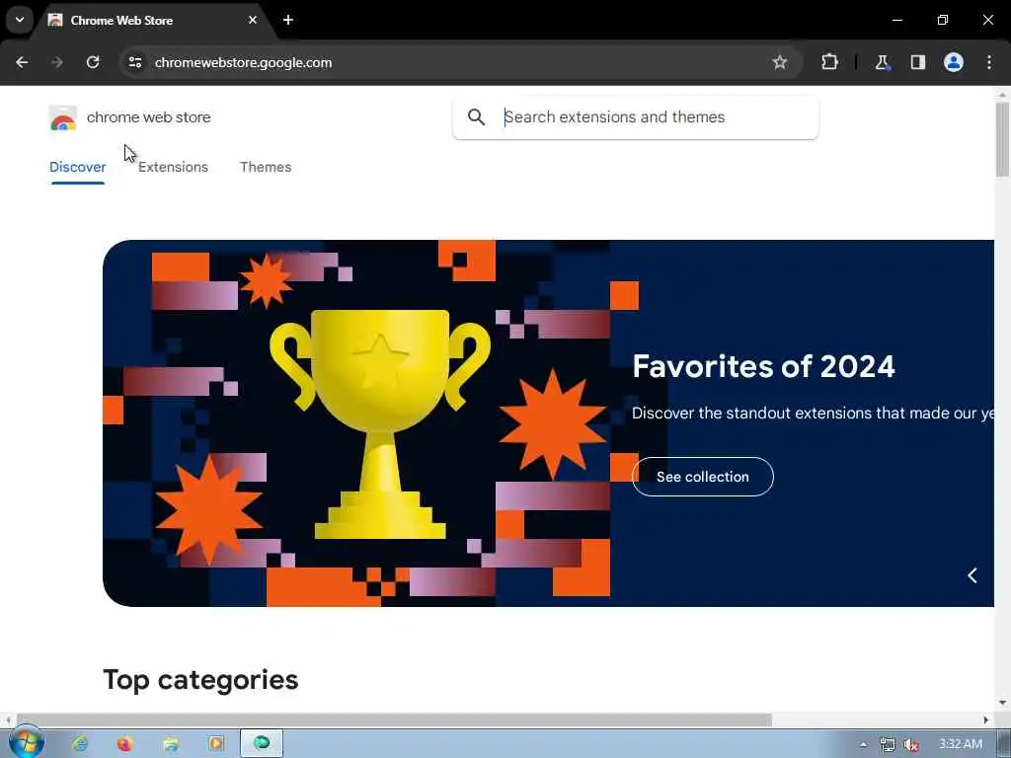The width and height of the screenshot is (1011, 758).
Task: Click the scroll right arrow at bottom
Action: tap(985, 720)
